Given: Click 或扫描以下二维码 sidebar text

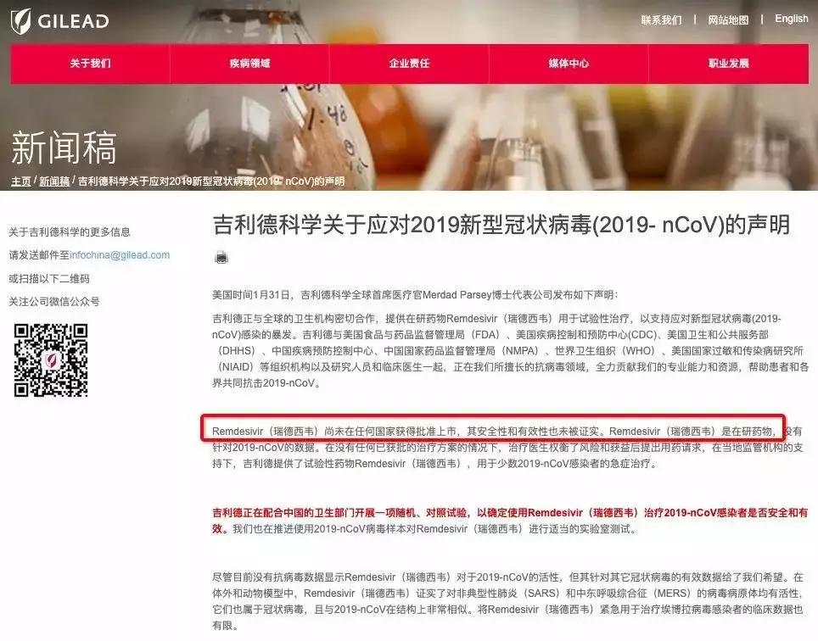Looking at the screenshot, I should (49, 279).
